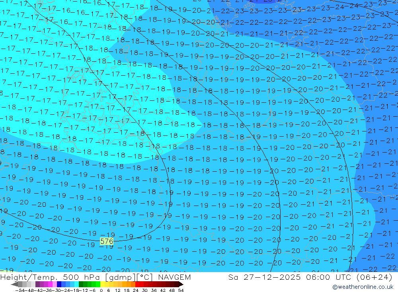Click the '-54' legend scale label
Screen dimensions: 398x292
tap(20, 290)
